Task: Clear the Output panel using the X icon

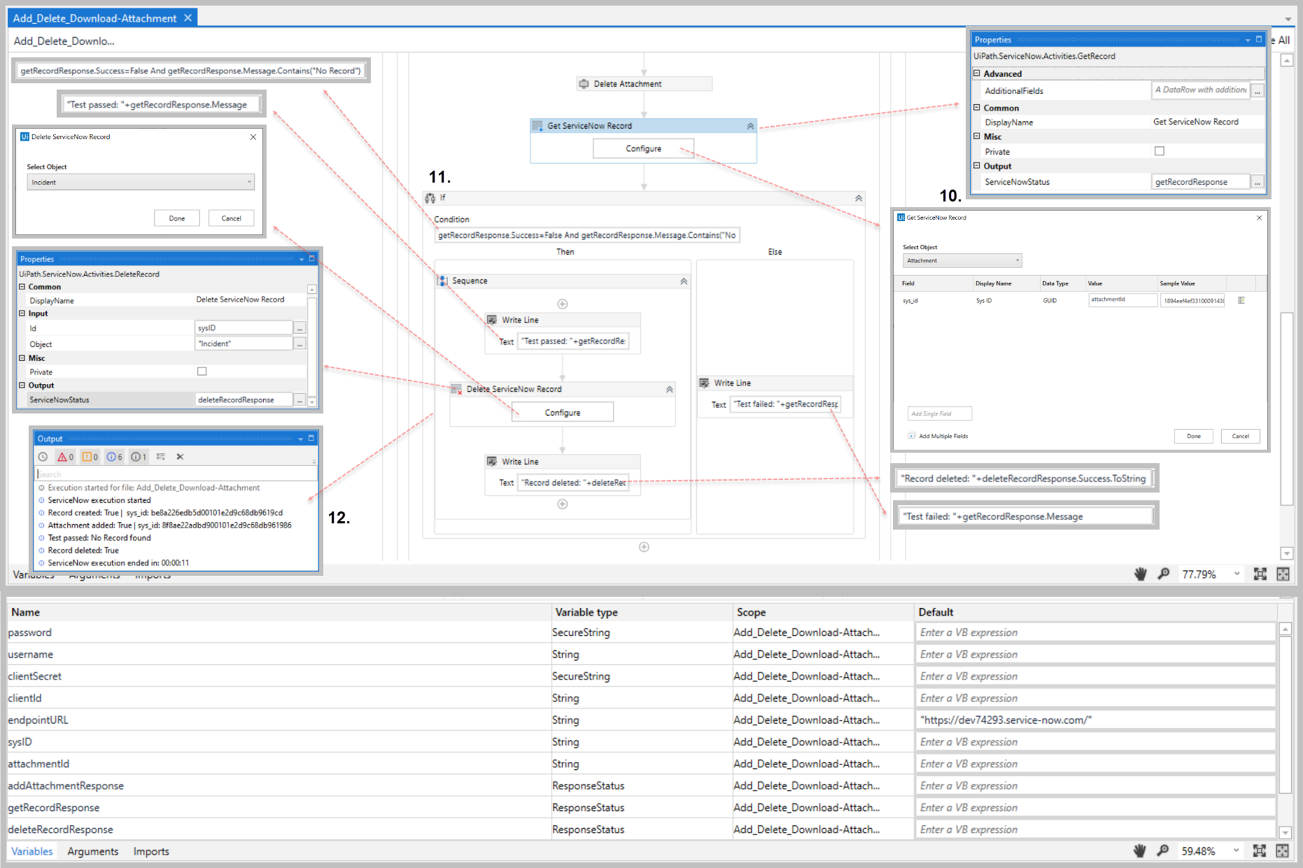Action: (180, 457)
